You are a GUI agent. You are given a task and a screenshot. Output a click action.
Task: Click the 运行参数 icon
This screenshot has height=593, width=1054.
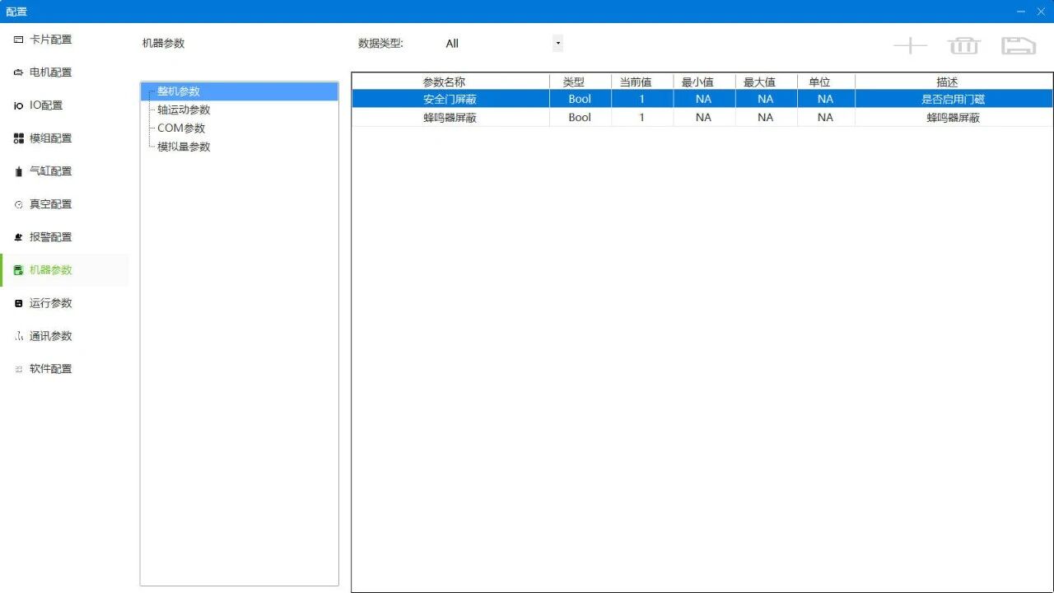tap(18, 303)
